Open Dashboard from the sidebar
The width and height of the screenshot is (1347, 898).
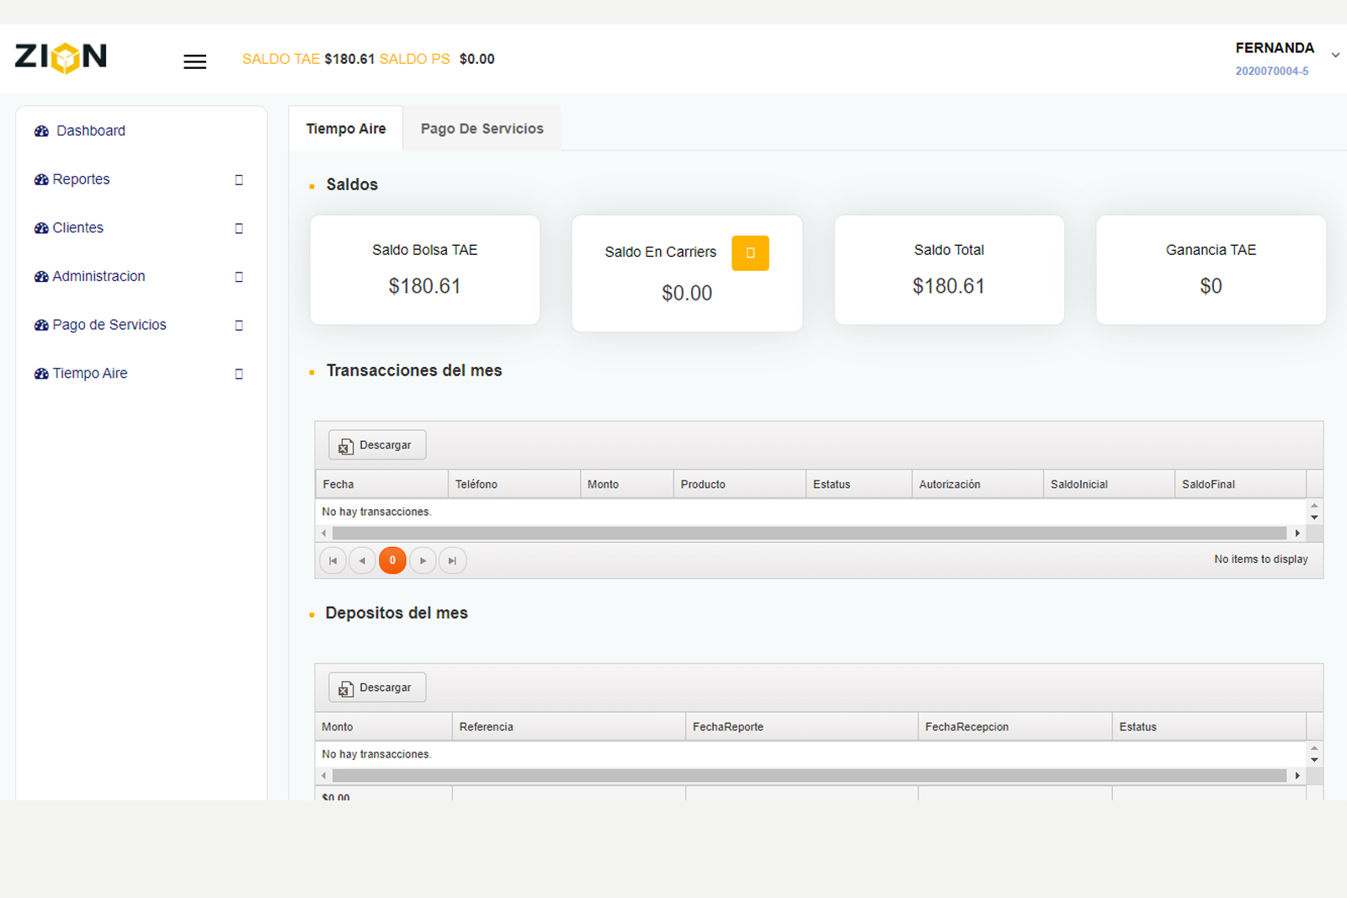[90, 131]
